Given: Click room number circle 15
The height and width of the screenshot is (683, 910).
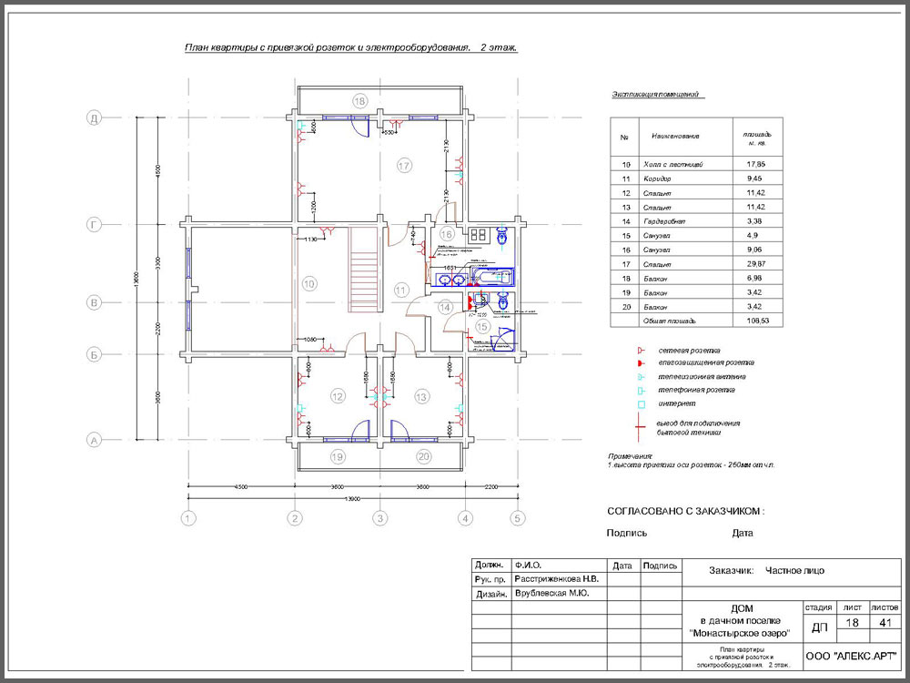Looking at the screenshot, I should [482, 327].
